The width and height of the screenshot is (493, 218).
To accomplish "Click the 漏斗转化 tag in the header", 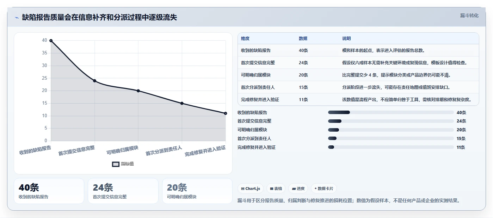I will [469, 16].
